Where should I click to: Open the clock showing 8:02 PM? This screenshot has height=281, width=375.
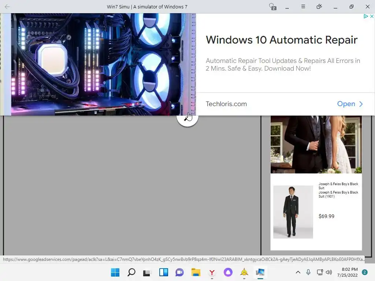pyautogui.click(x=347, y=272)
